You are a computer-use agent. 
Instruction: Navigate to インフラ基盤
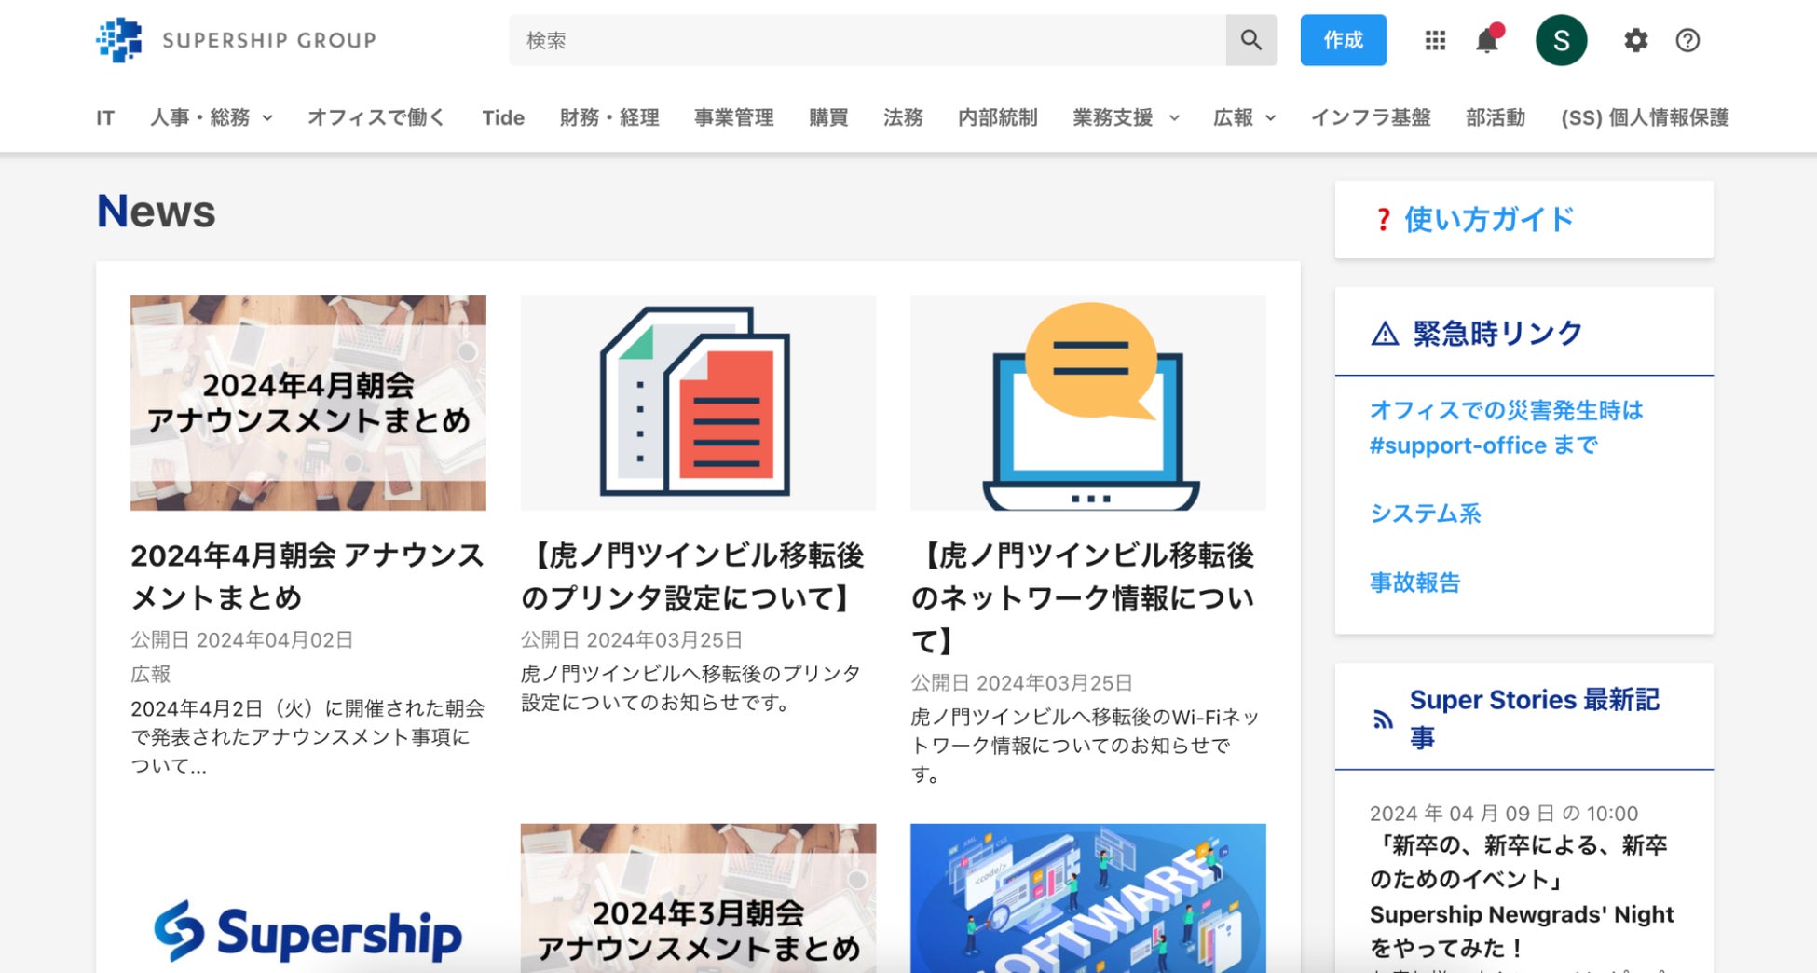pyautogui.click(x=1371, y=117)
